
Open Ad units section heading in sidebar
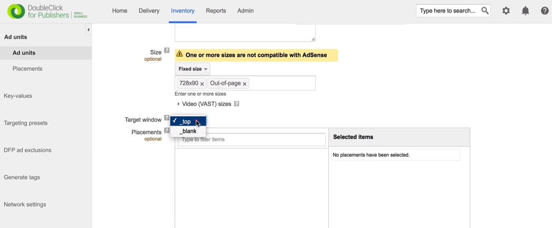16,37
